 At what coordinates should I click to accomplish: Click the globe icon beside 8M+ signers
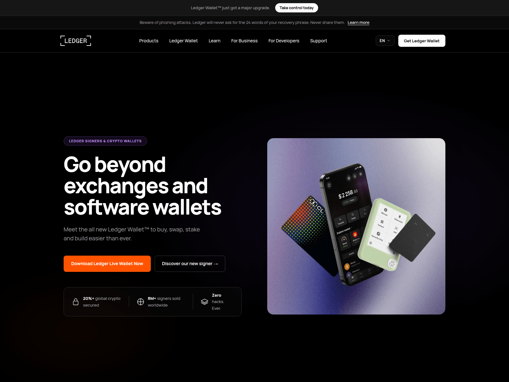[x=141, y=302]
